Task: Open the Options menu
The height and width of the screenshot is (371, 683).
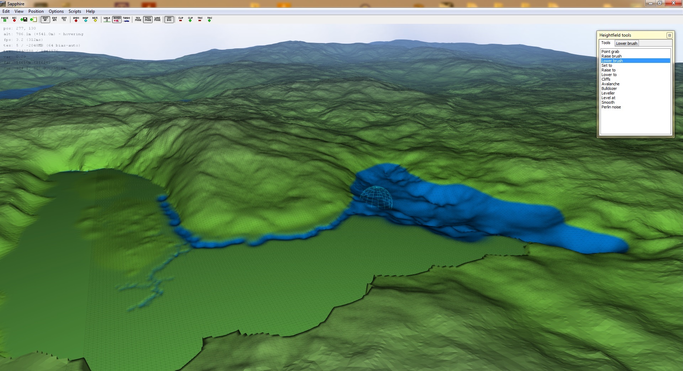Action: [56, 11]
